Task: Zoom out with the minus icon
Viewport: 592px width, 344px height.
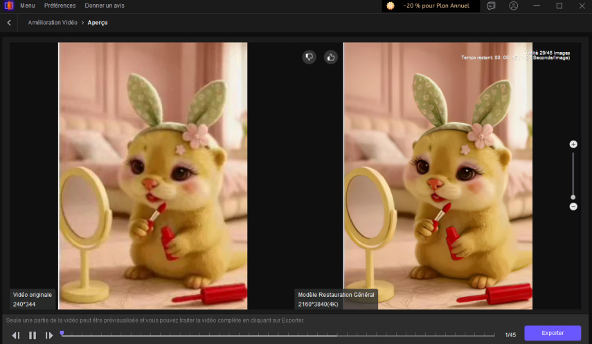Action: coord(573,206)
